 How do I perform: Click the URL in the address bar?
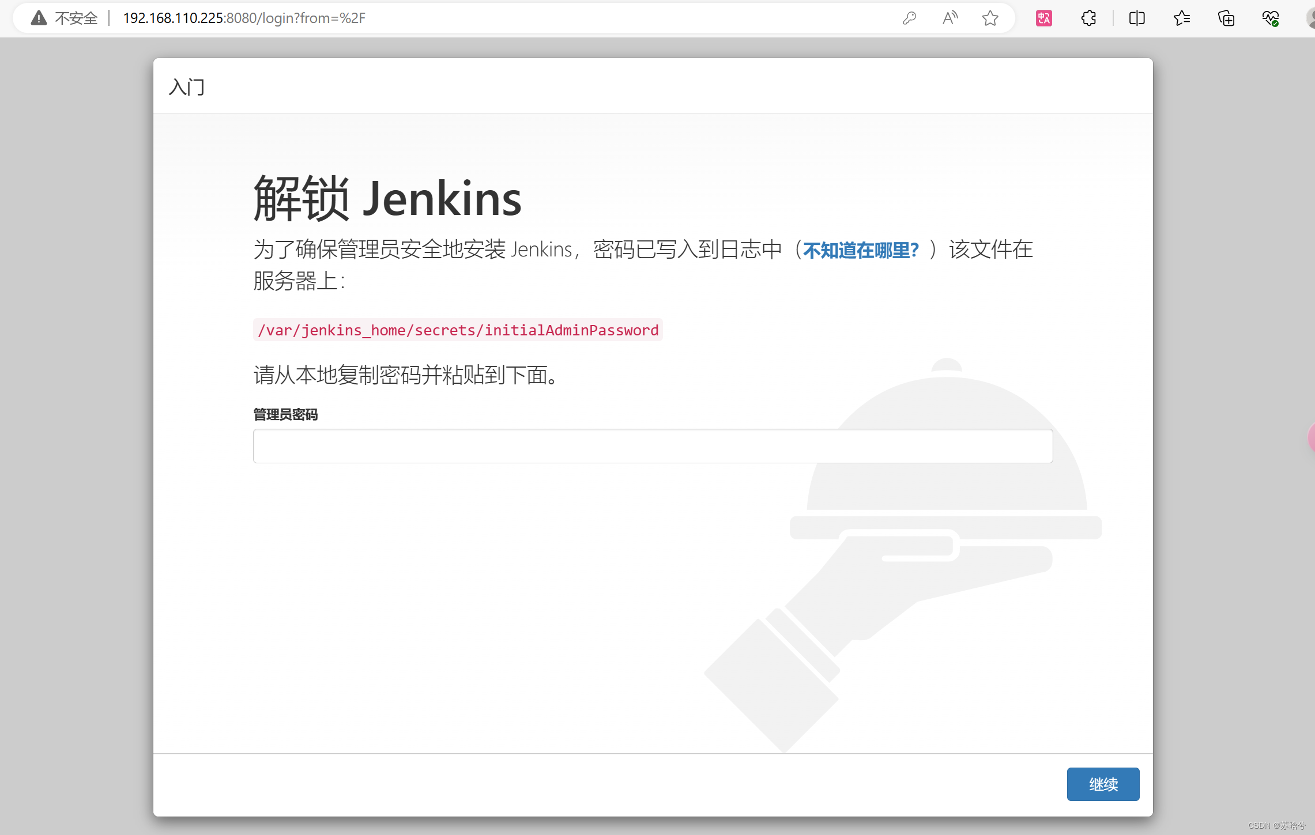[x=244, y=18]
